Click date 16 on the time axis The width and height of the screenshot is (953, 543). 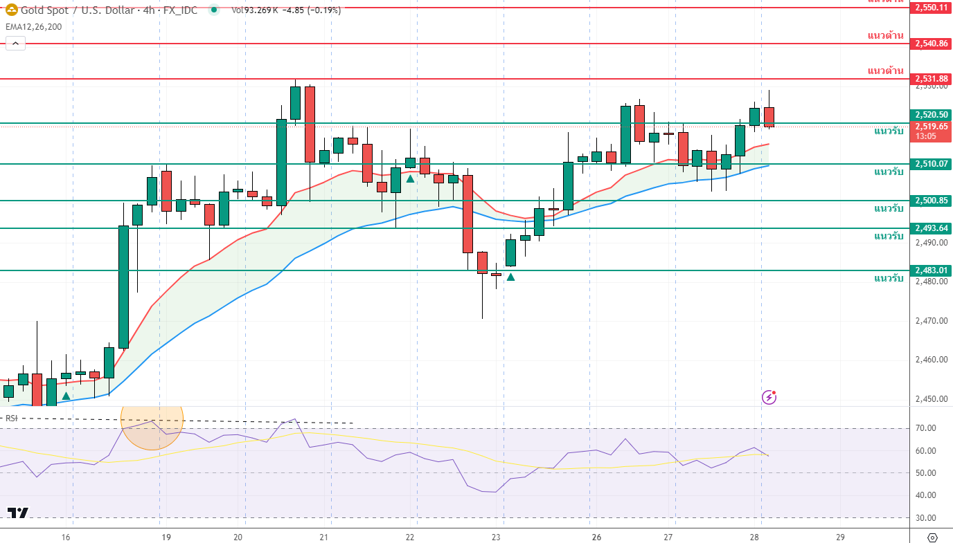coord(66,537)
